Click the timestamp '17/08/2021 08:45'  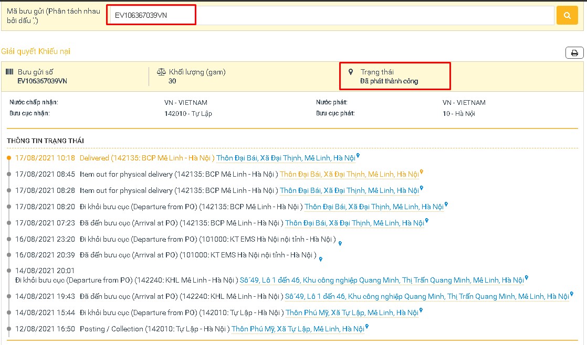coord(45,174)
